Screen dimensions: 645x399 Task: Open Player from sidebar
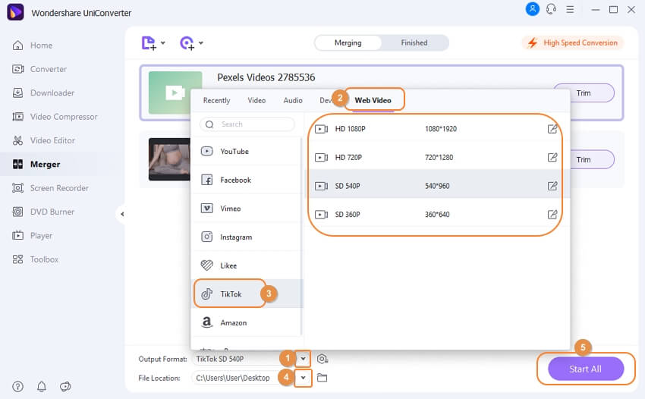pyautogui.click(x=33, y=236)
